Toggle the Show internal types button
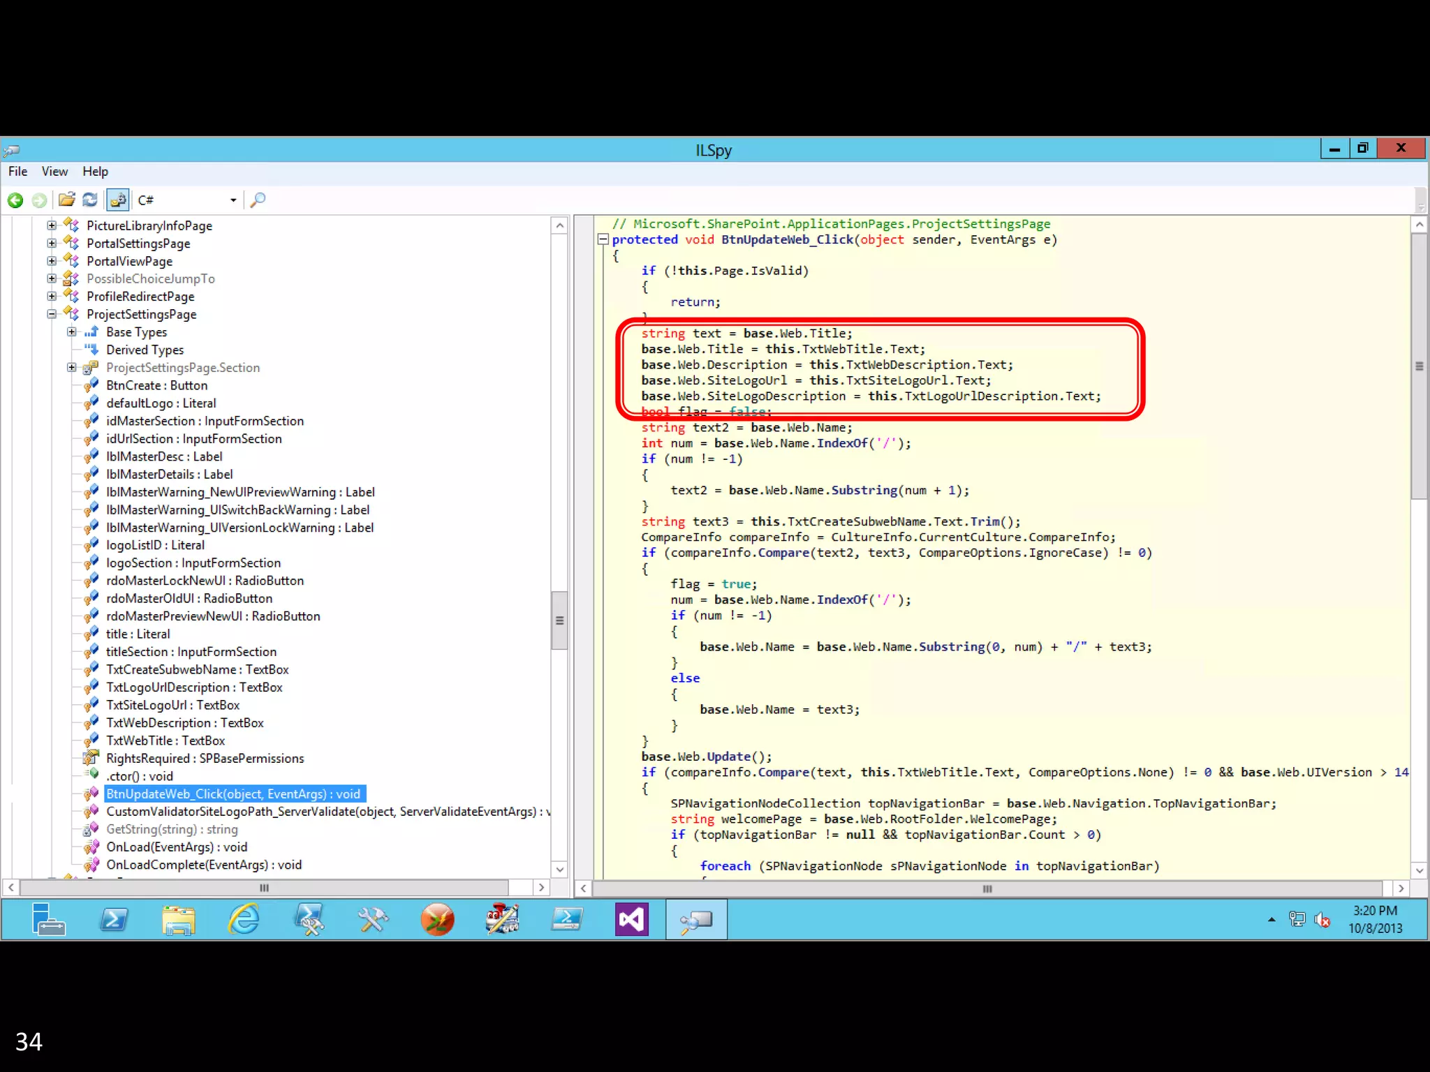The width and height of the screenshot is (1430, 1072). coord(118,200)
